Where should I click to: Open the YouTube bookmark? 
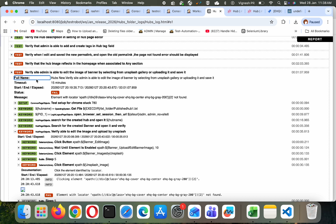click(39, 31)
